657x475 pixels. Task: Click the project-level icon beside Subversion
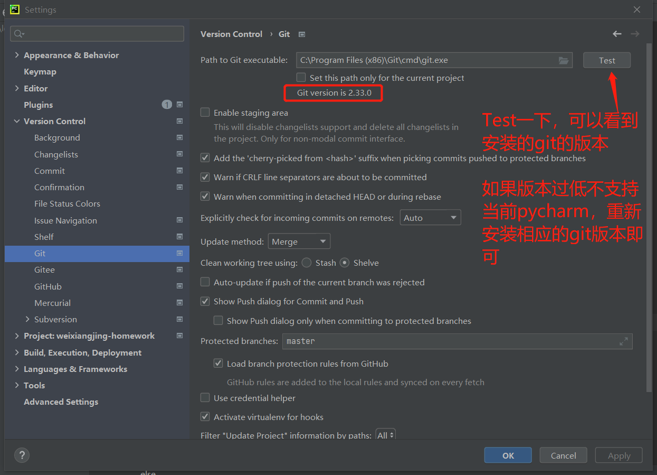(x=179, y=319)
